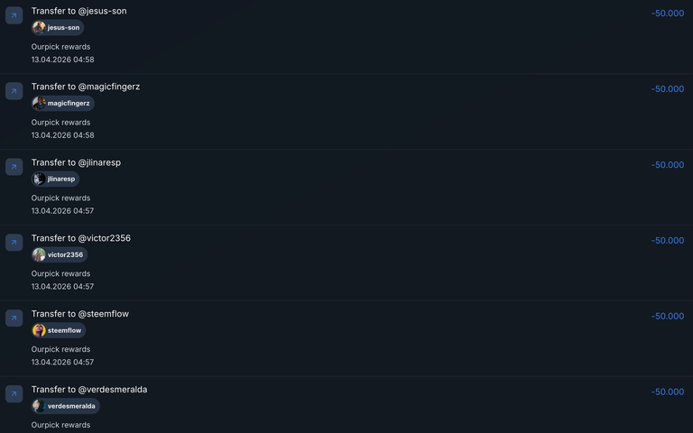Viewport: 693px width, 433px height.
Task: Click the transfer arrow icon beside jesus-son transfer
Action: [14, 15]
